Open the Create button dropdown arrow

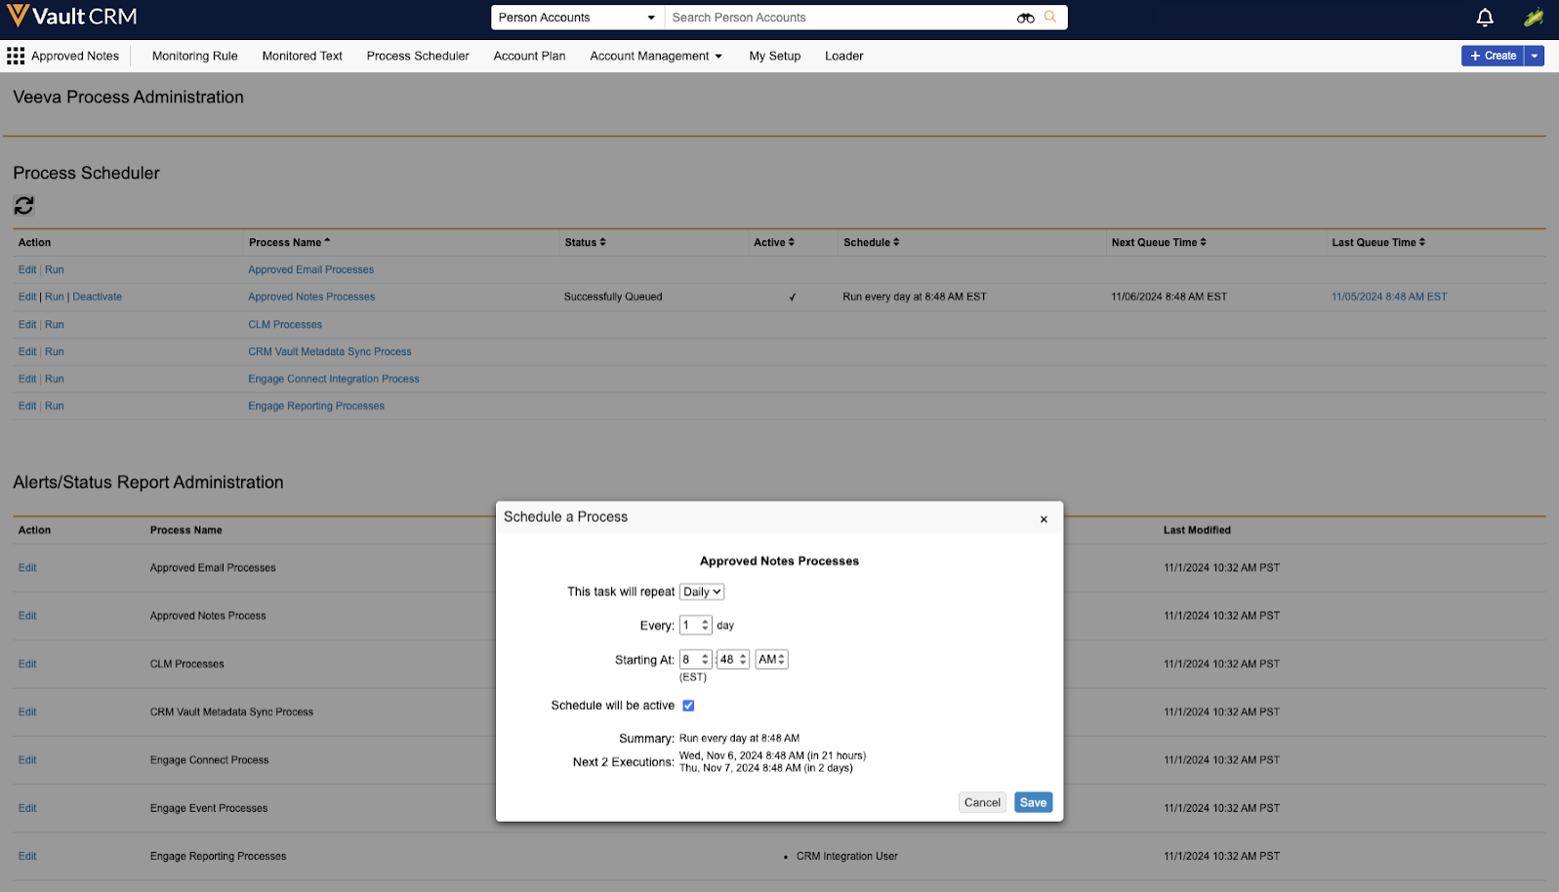[x=1535, y=56]
